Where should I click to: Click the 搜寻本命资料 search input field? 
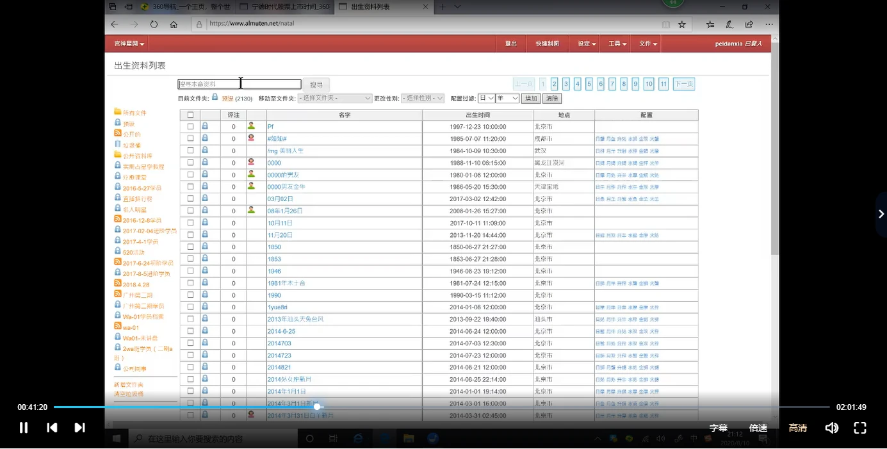point(240,84)
